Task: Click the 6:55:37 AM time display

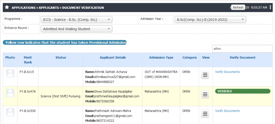Action: tap(259, 7)
